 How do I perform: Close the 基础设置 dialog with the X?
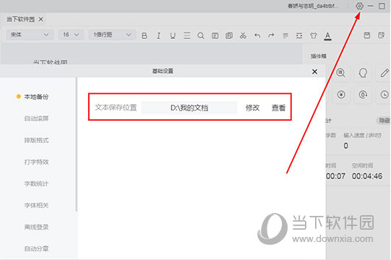coord(314,71)
